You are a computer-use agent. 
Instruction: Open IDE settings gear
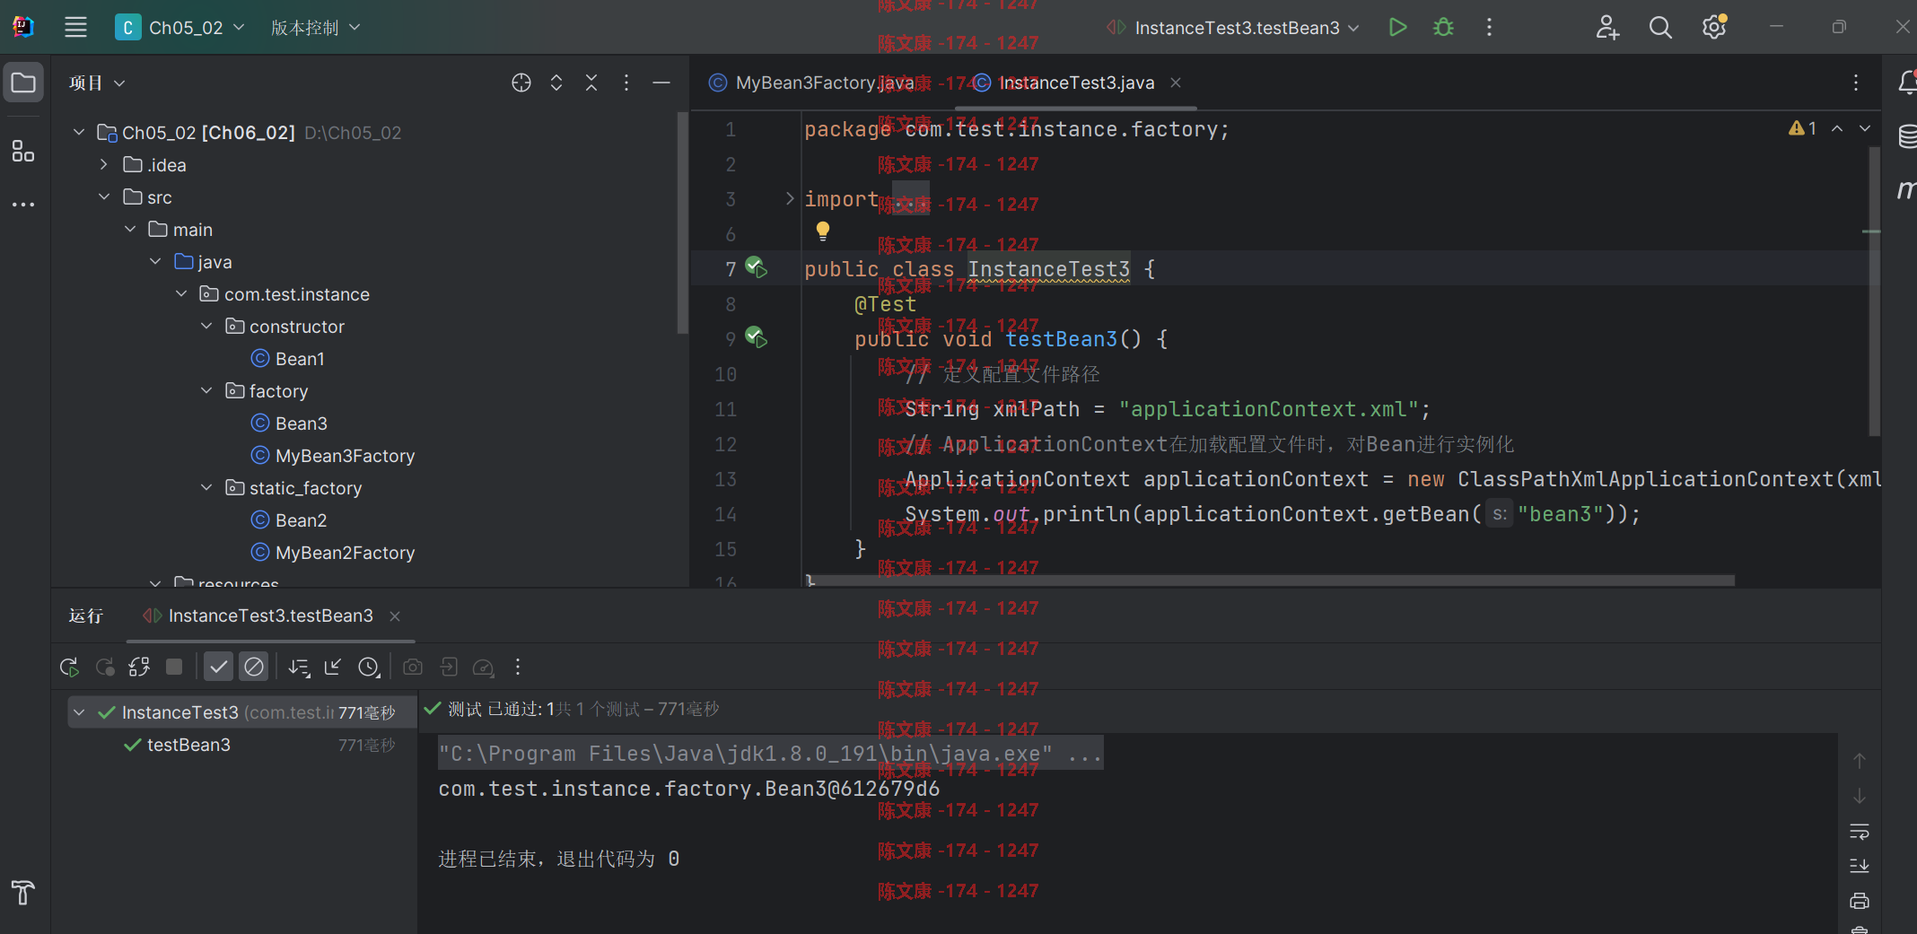pos(1714,27)
